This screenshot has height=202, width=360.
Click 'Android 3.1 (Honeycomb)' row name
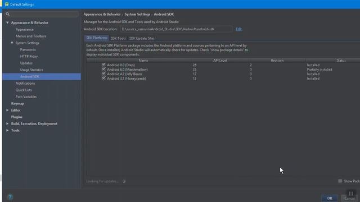(126, 79)
